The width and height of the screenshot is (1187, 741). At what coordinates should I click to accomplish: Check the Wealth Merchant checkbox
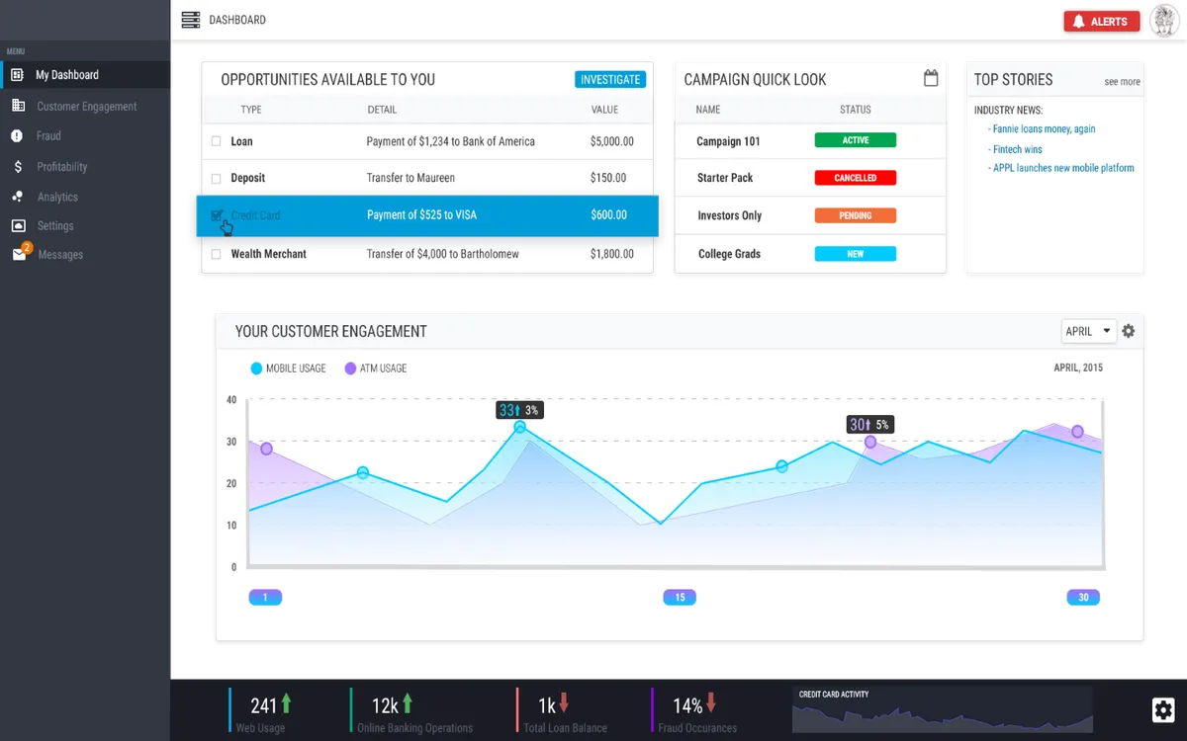(x=214, y=254)
